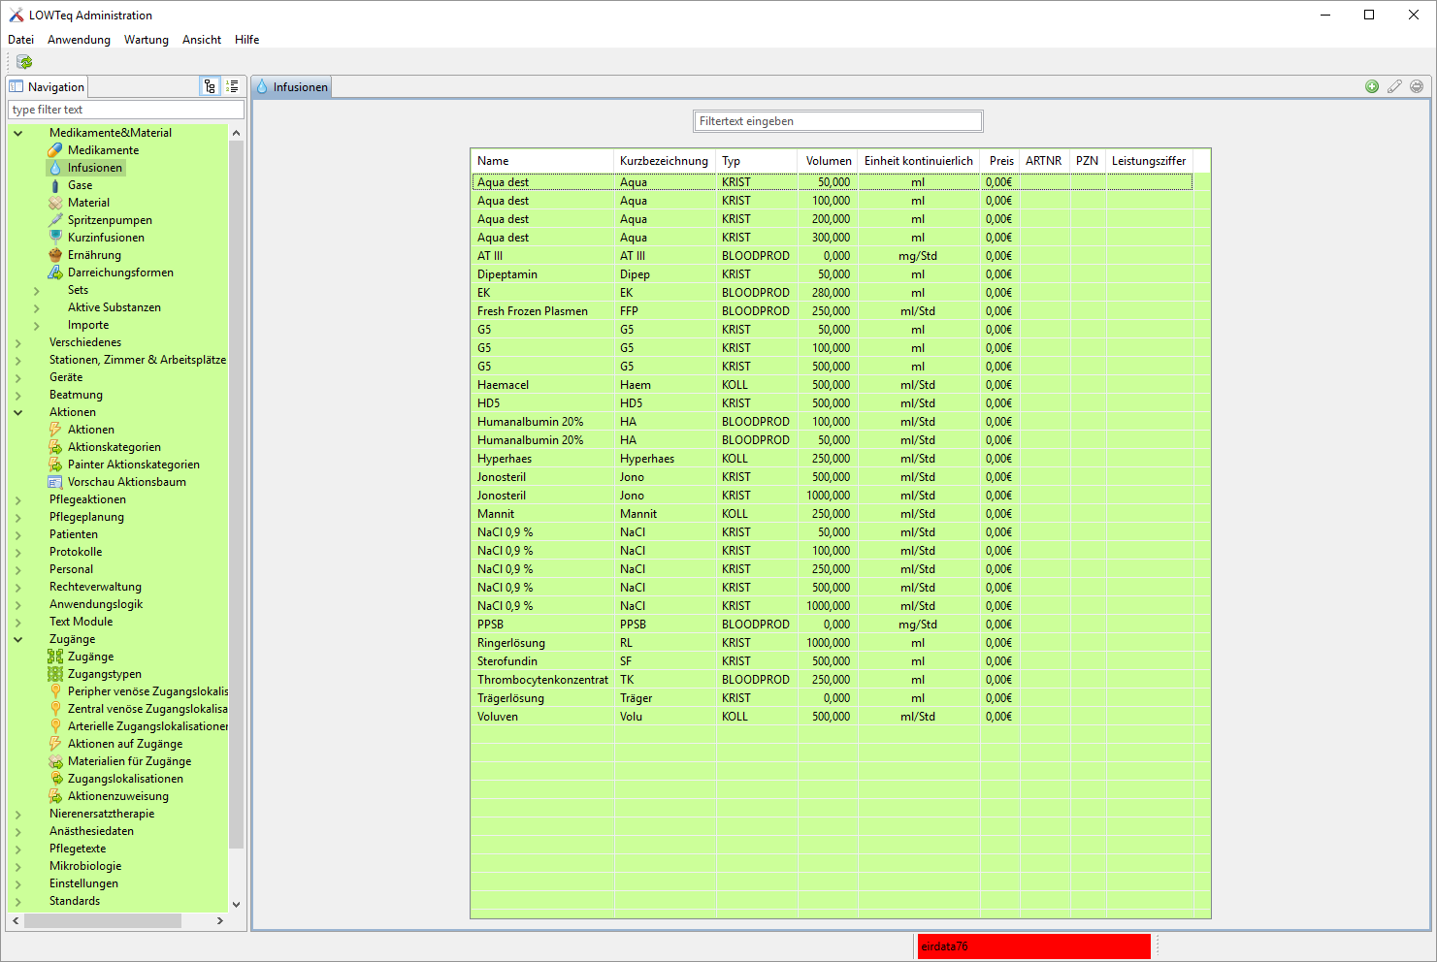Open the Wartung menu

(x=146, y=40)
